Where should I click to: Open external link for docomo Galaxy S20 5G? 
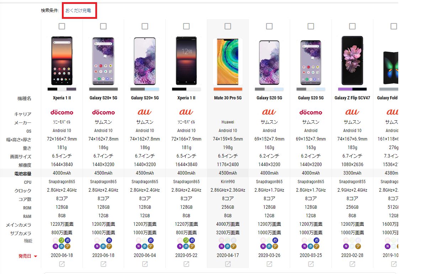coord(311,264)
